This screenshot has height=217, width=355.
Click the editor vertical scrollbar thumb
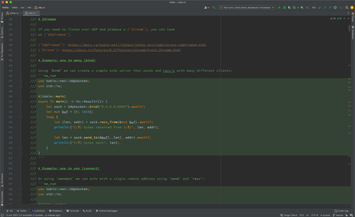point(349,28)
